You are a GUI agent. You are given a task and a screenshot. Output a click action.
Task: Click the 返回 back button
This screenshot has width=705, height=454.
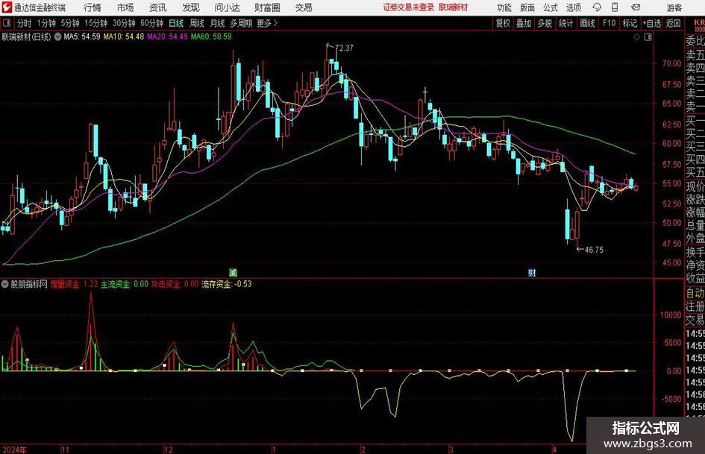673,23
